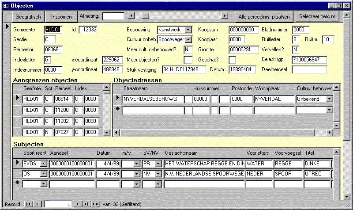
Task: Open BV/NV dropdown showing PR
Action: [x=158, y=164]
